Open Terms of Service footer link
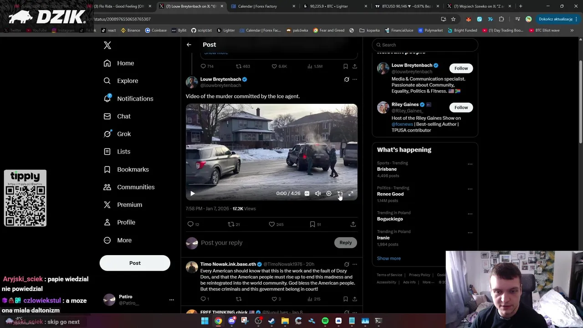Viewport: 583px width, 328px height. [x=389, y=275]
